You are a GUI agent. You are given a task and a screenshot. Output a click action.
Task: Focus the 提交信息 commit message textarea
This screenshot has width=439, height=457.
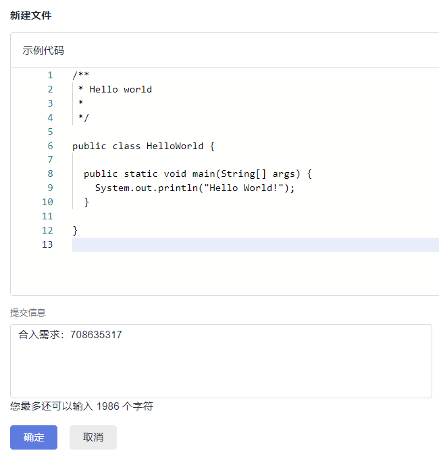pos(221,361)
